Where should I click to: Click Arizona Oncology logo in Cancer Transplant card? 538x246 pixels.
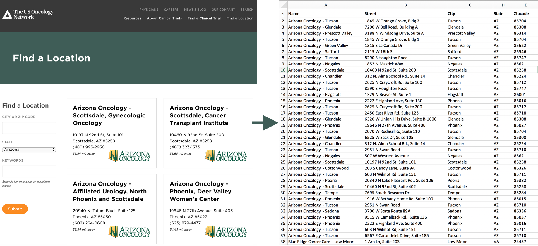[226, 156]
